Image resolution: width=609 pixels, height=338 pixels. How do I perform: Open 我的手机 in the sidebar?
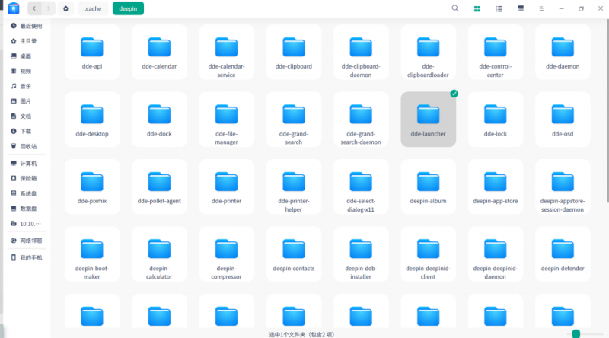click(x=27, y=257)
